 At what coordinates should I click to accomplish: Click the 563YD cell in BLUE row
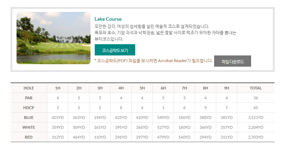click(79, 118)
